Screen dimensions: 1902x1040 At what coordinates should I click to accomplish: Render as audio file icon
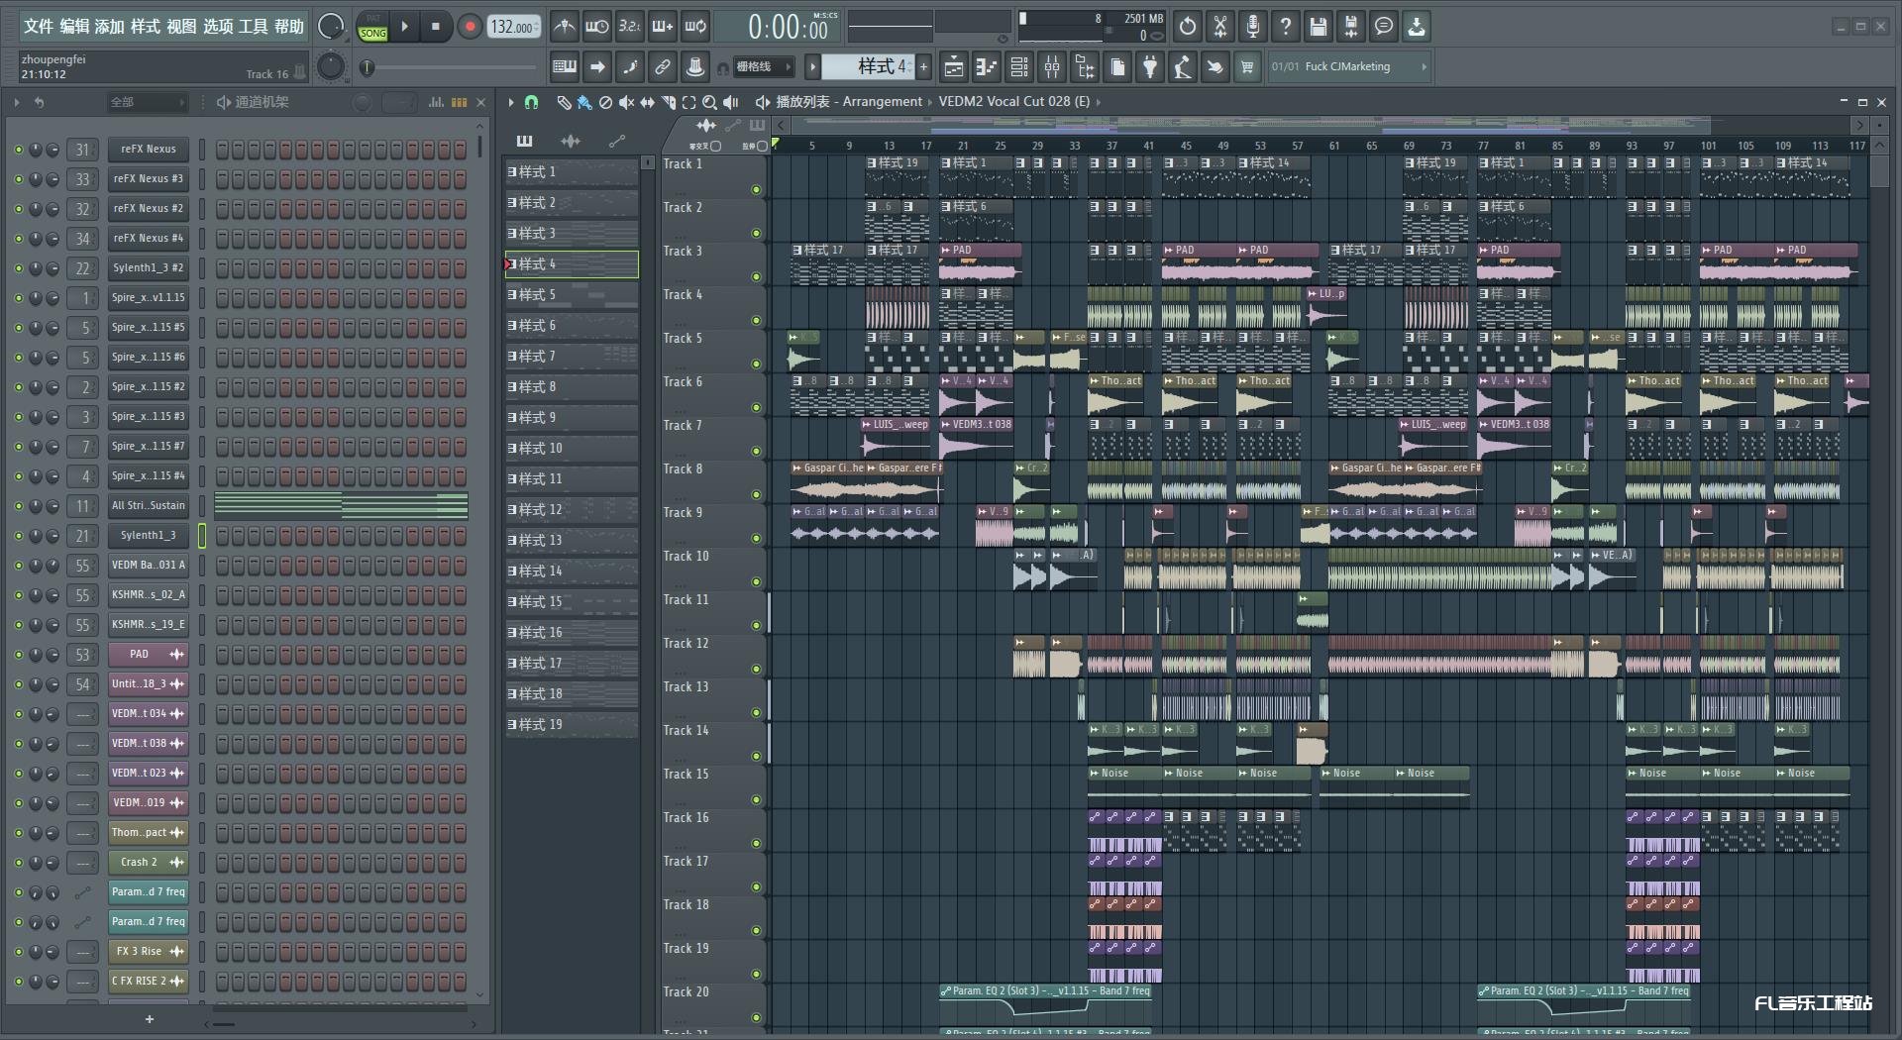tap(1351, 27)
